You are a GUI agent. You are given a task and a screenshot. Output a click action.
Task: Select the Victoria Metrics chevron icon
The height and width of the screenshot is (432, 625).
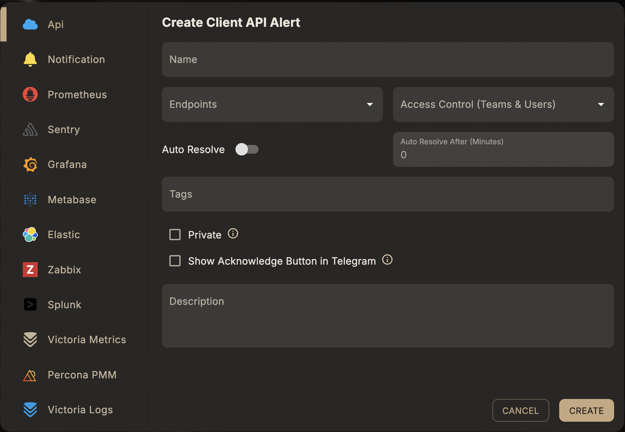[30, 339]
